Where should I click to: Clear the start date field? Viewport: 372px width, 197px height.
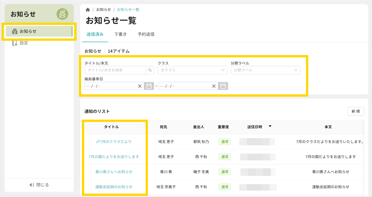140,86
